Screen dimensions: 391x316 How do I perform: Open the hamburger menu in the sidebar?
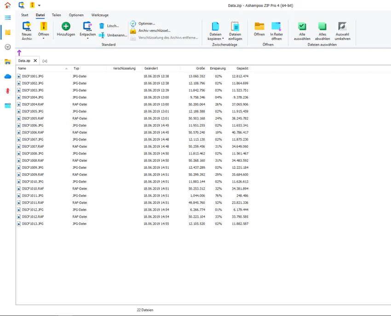point(8,17)
